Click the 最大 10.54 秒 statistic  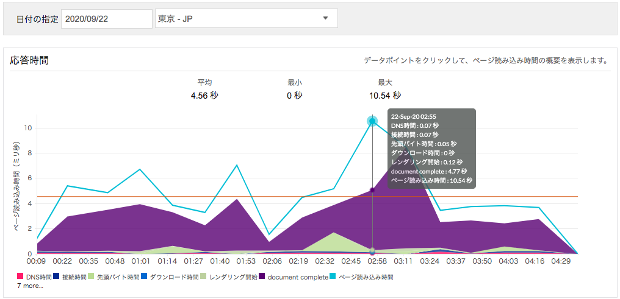384,89
